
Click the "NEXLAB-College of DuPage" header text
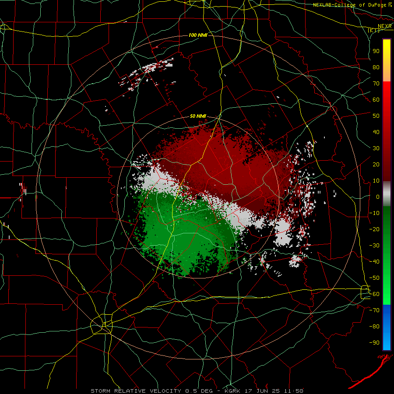pos(350,5)
